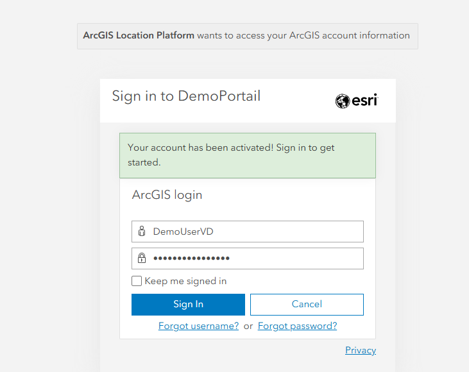Click the password dots in the field
The image size is (469, 372).
191,258
